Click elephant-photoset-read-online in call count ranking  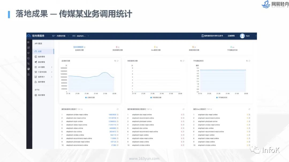click(78, 142)
